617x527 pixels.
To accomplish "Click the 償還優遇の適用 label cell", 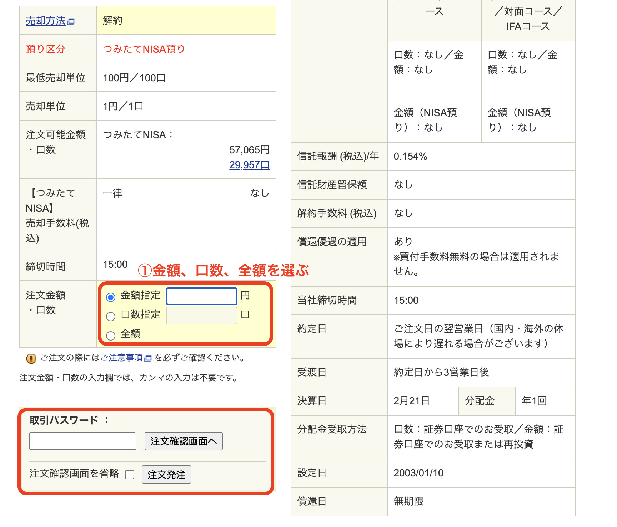I will pyautogui.click(x=339, y=257).
